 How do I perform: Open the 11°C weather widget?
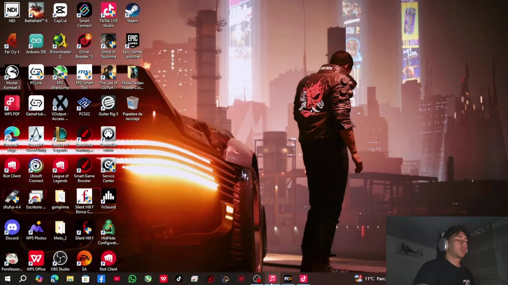click(370, 279)
